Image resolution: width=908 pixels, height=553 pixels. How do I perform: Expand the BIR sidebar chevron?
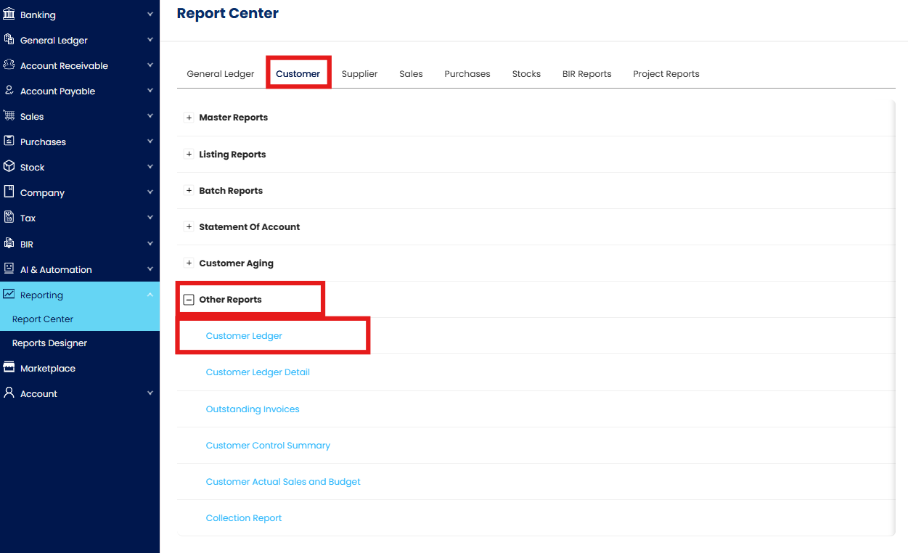point(150,244)
